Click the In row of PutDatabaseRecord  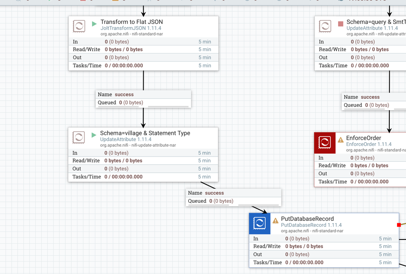coord(324,239)
